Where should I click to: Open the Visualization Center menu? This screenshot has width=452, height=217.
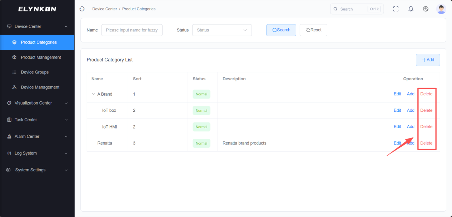pos(37,103)
